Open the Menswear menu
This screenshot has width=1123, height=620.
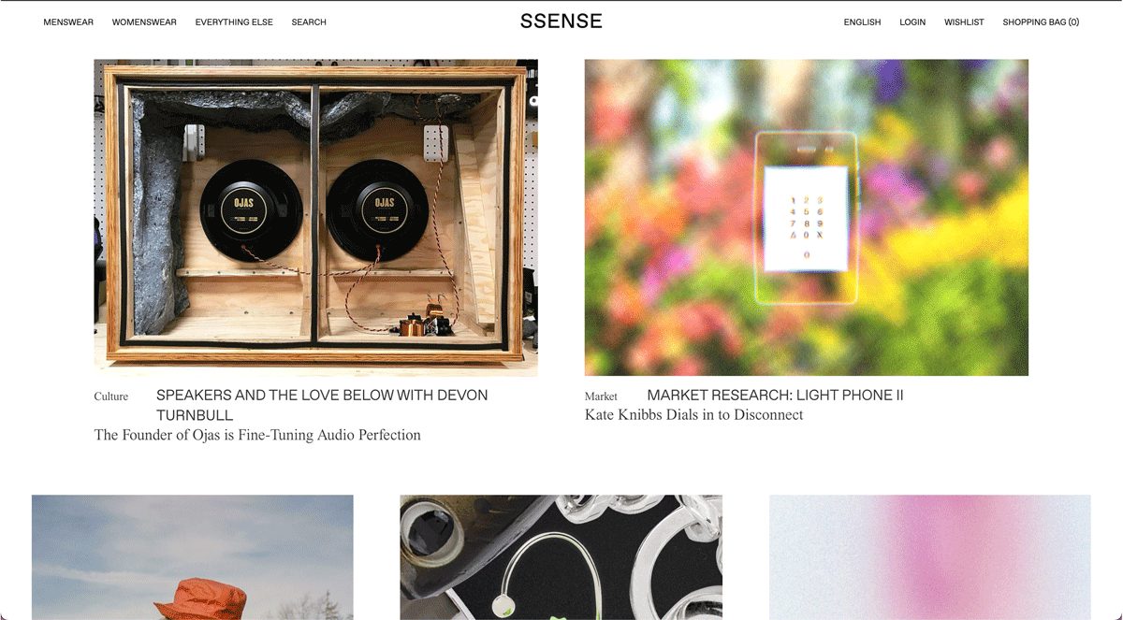coord(68,22)
